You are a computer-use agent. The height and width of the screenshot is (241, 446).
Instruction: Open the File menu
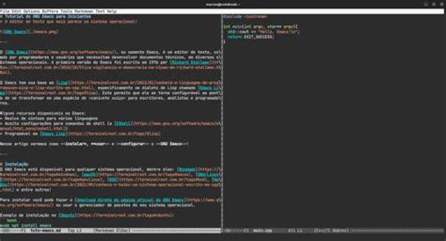tap(5, 11)
